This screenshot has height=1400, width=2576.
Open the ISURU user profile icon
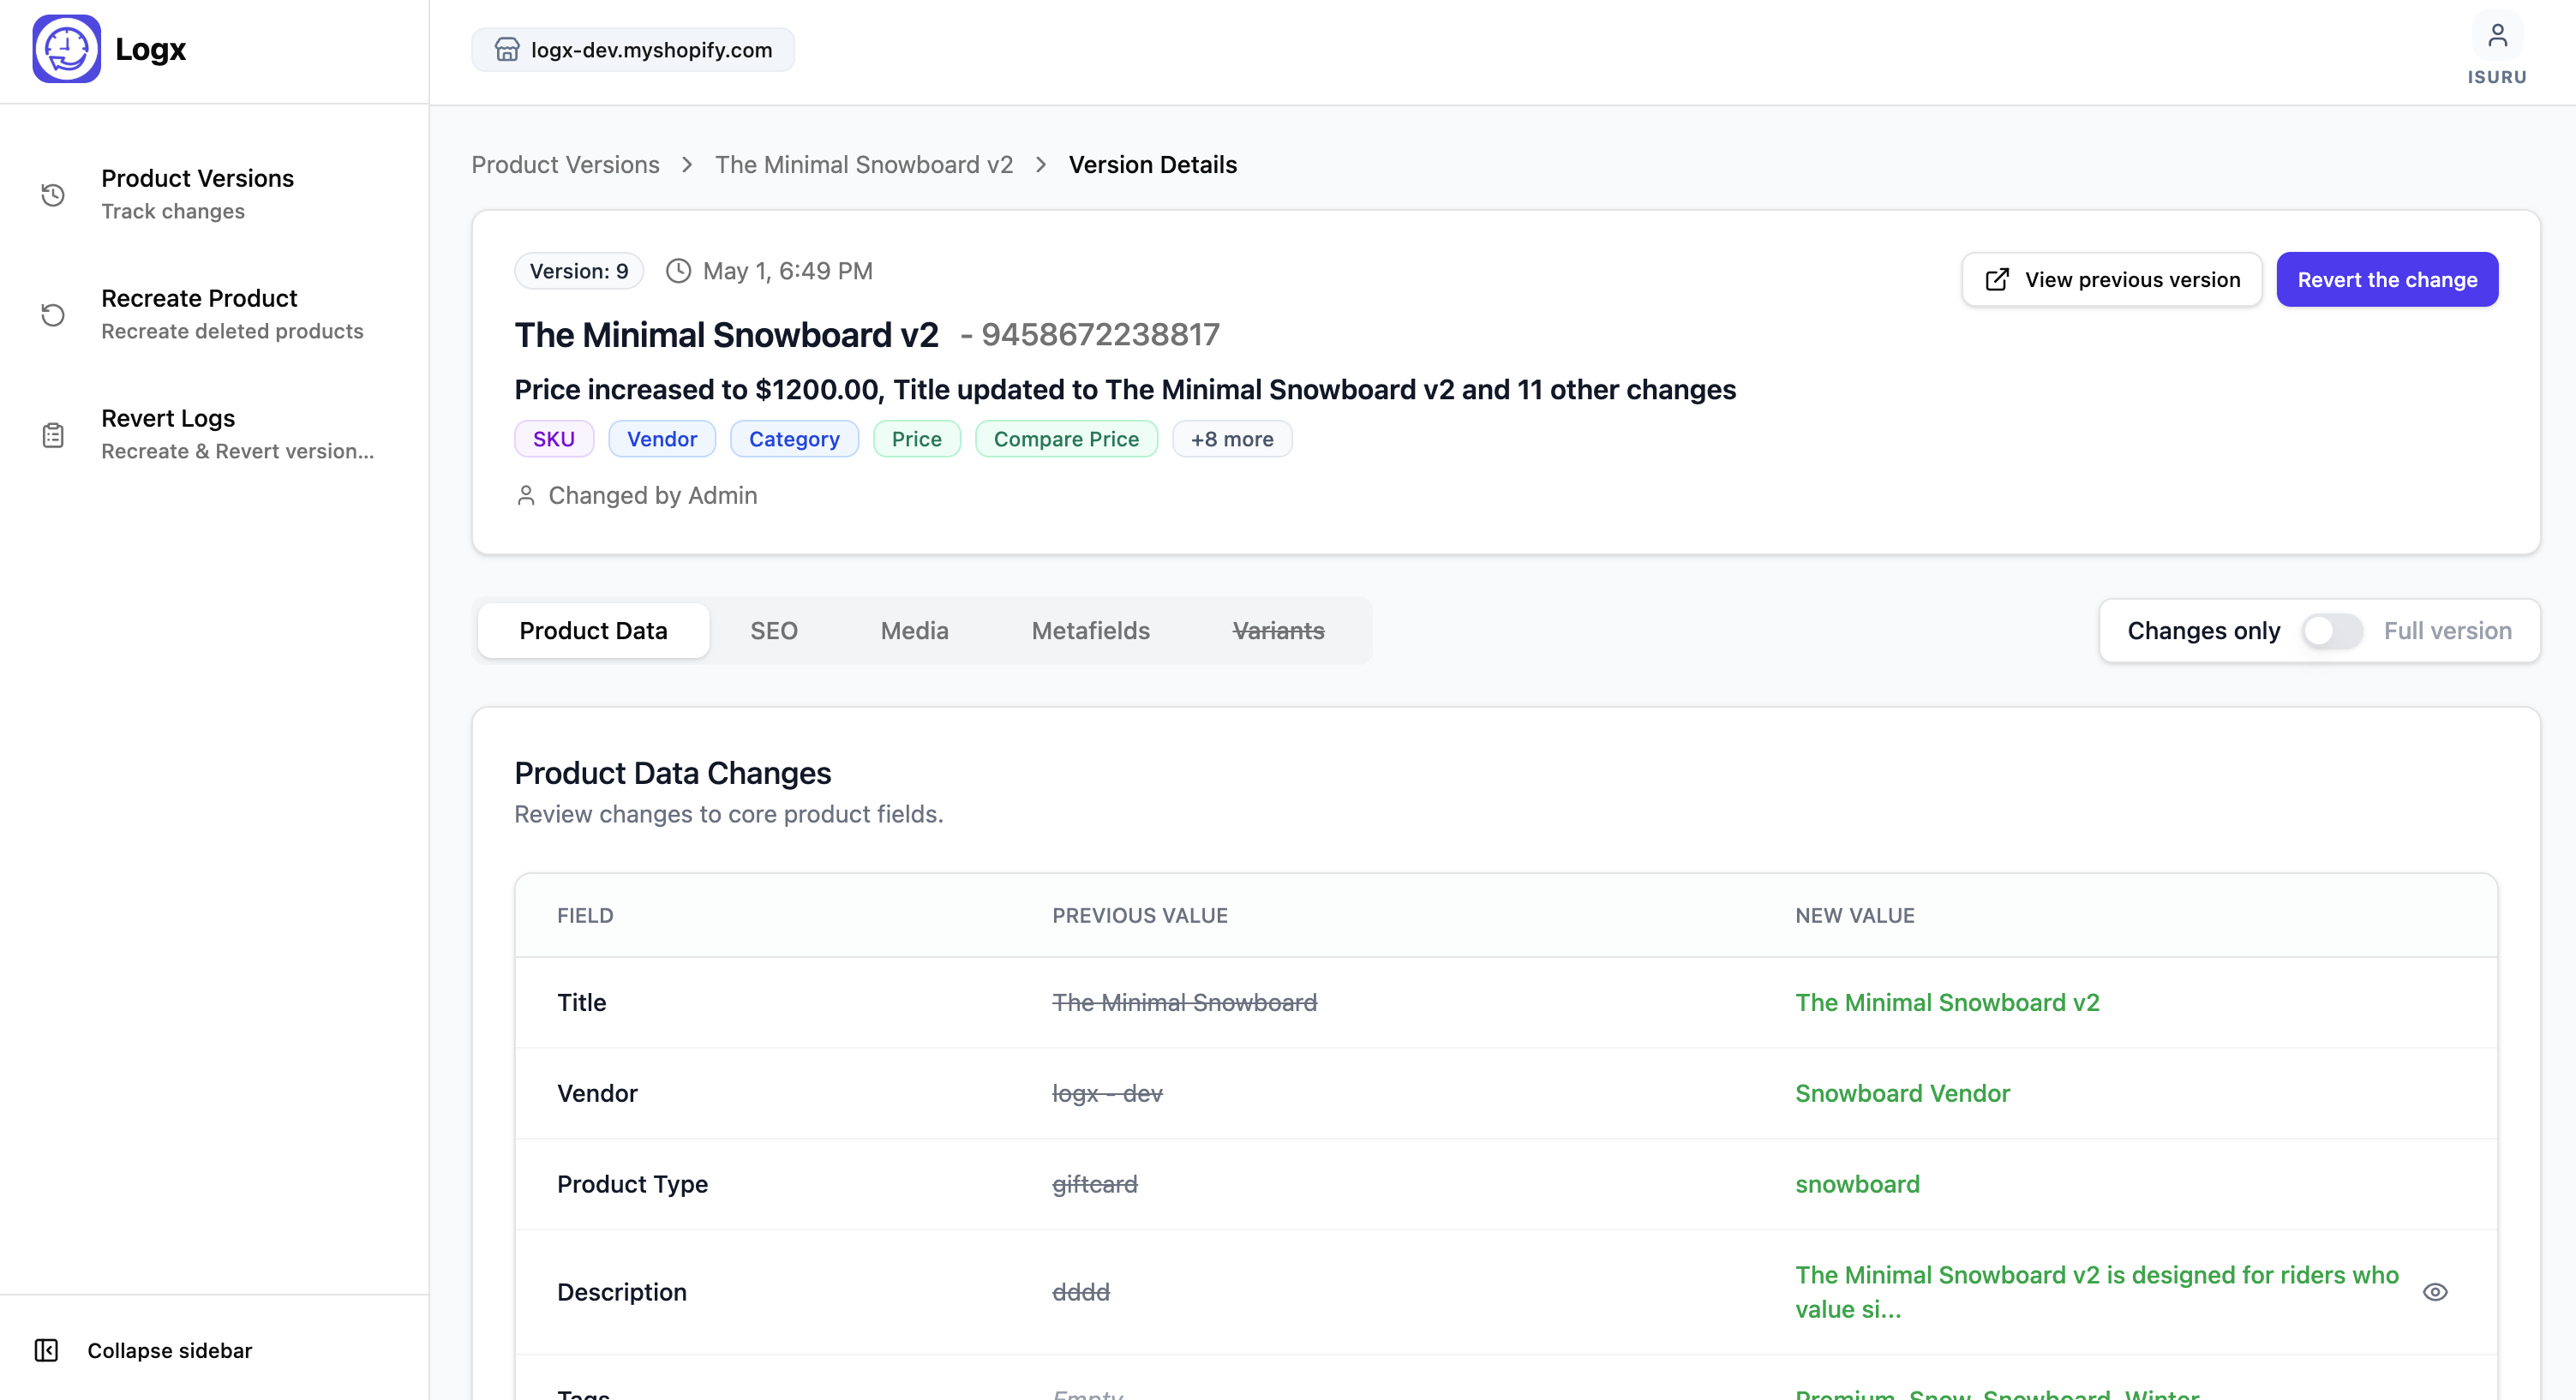2497,36
